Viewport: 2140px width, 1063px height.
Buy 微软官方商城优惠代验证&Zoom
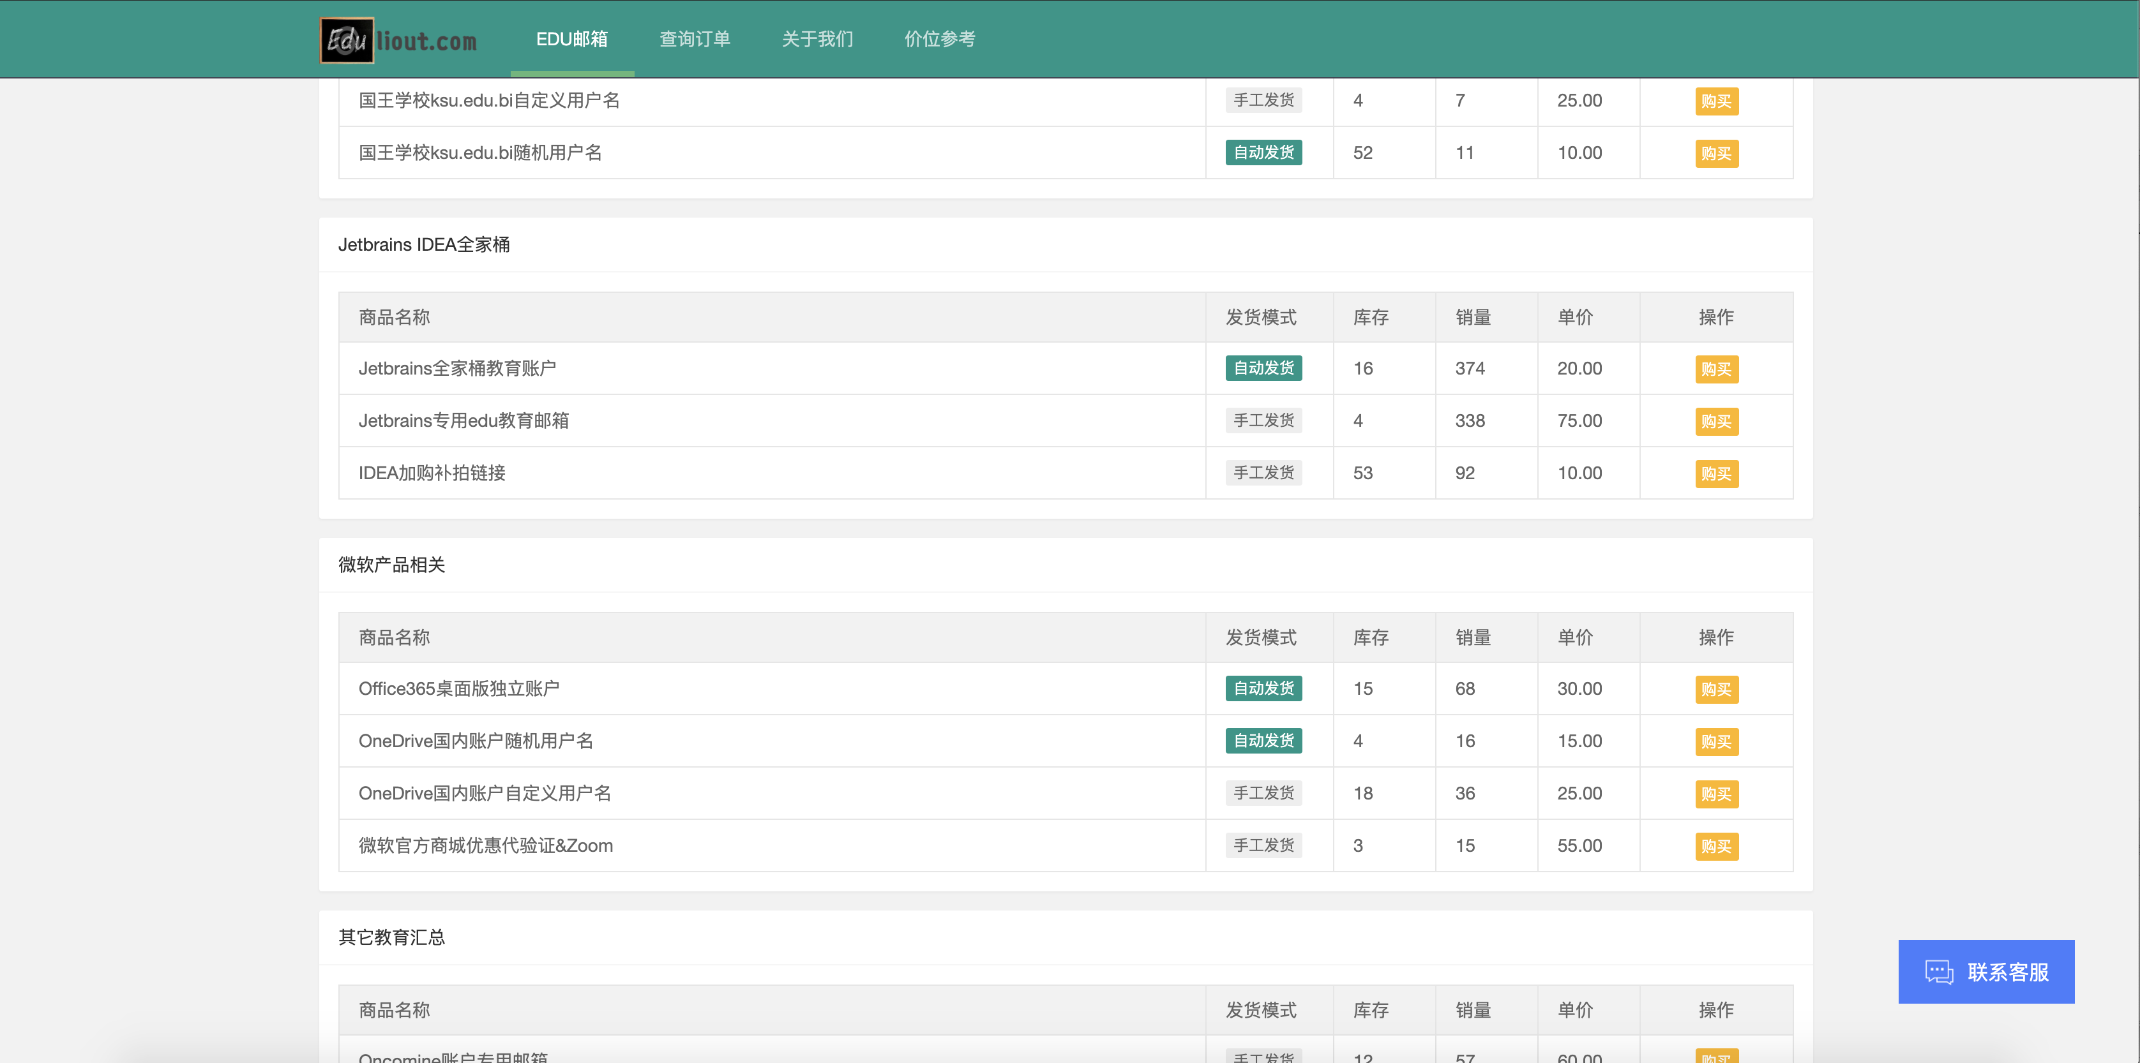click(x=1715, y=846)
